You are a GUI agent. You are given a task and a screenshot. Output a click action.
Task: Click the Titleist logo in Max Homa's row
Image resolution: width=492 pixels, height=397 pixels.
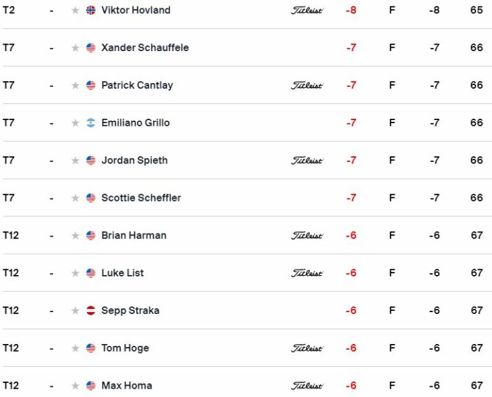point(307,386)
